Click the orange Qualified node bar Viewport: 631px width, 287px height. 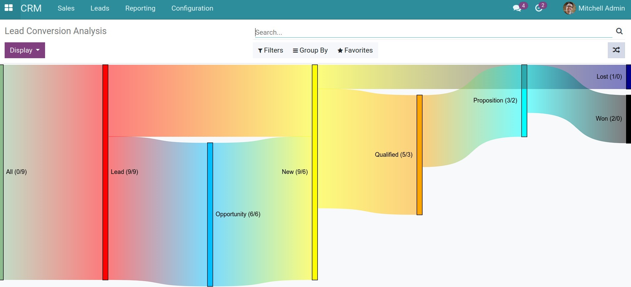[x=420, y=155]
